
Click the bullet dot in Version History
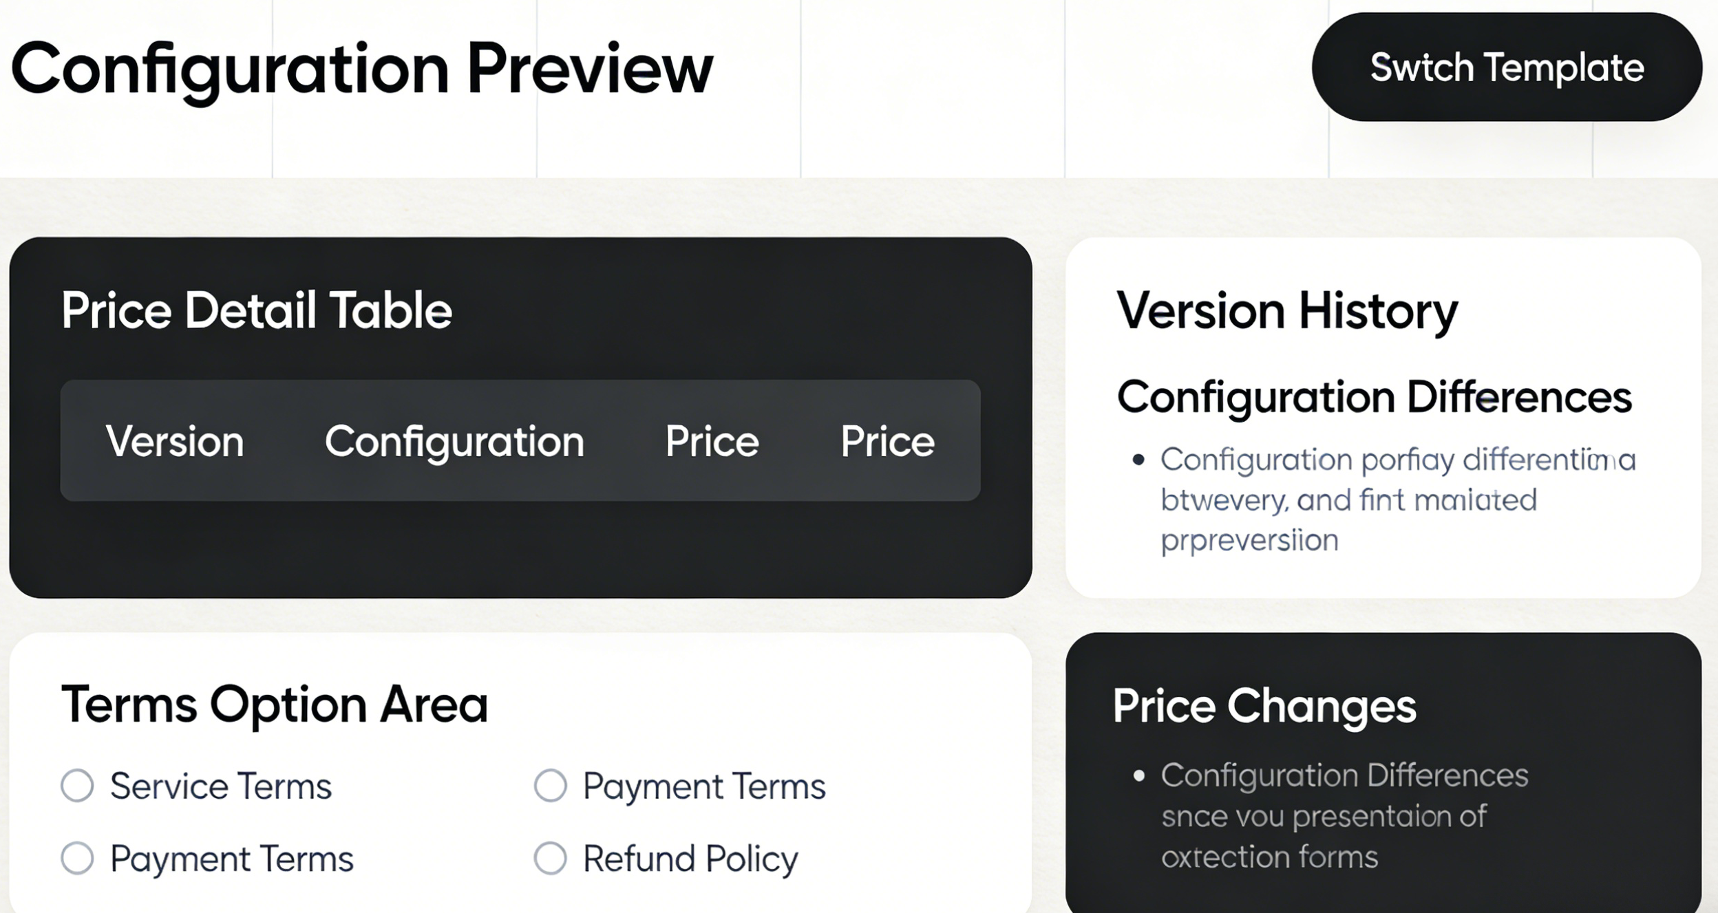pos(1138,460)
